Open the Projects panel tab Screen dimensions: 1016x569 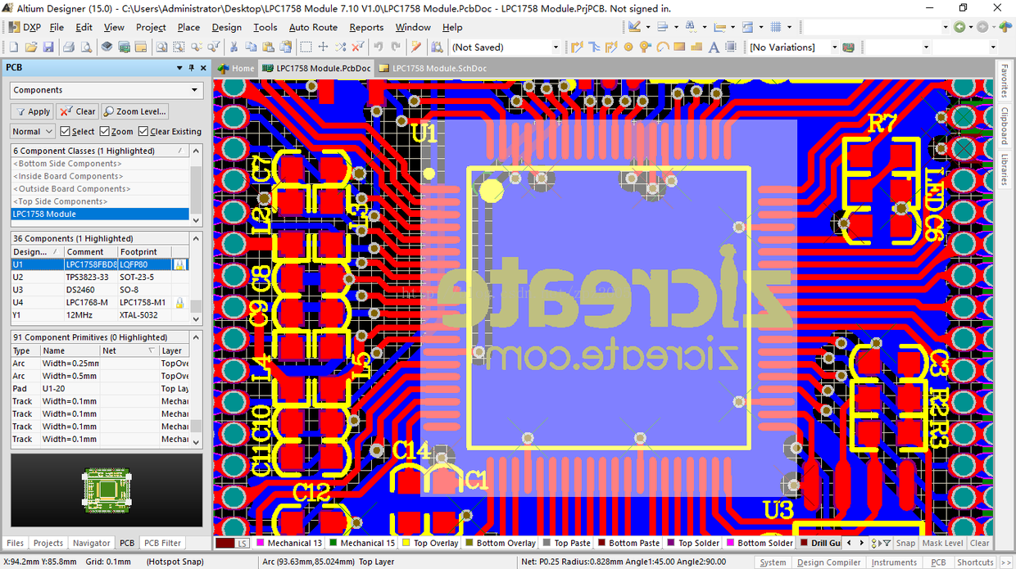pyautogui.click(x=48, y=543)
